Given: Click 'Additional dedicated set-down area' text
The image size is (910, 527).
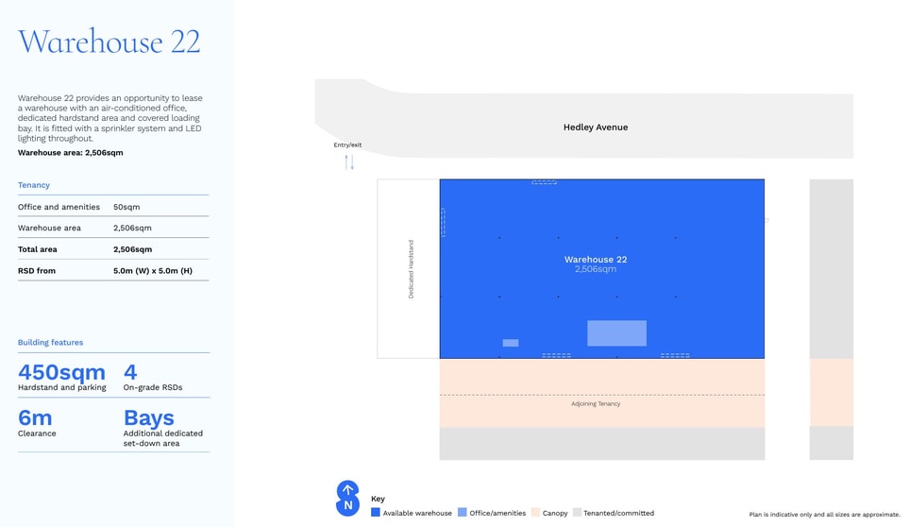Looking at the screenshot, I should tap(163, 438).
